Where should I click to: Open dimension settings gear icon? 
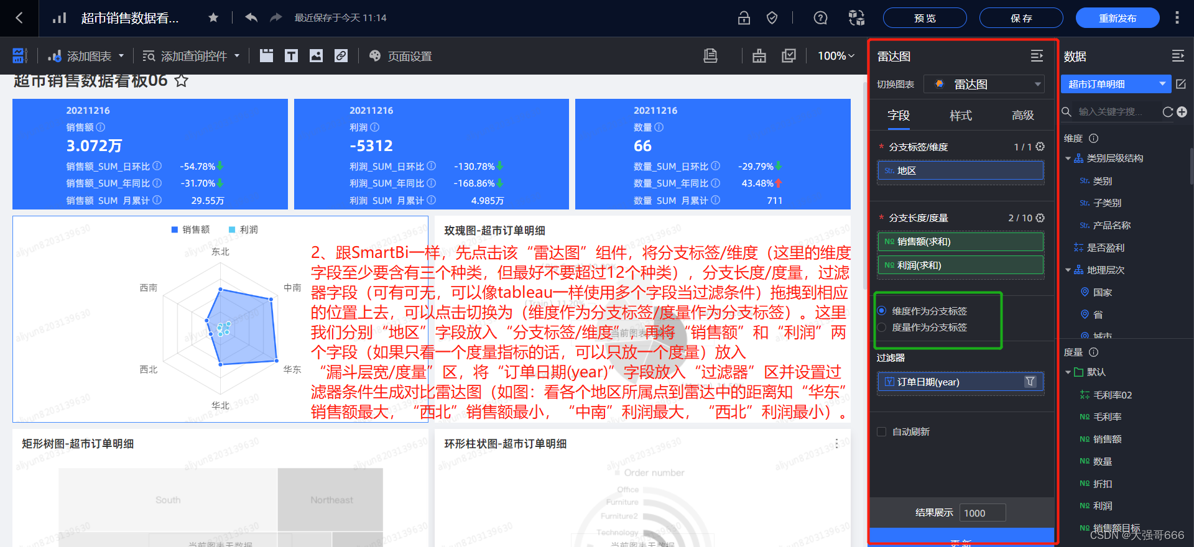point(1040,147)
